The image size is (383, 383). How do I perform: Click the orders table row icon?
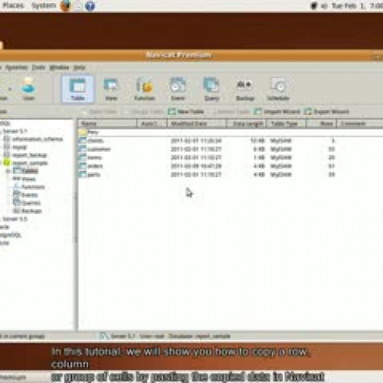pos(83,166)
